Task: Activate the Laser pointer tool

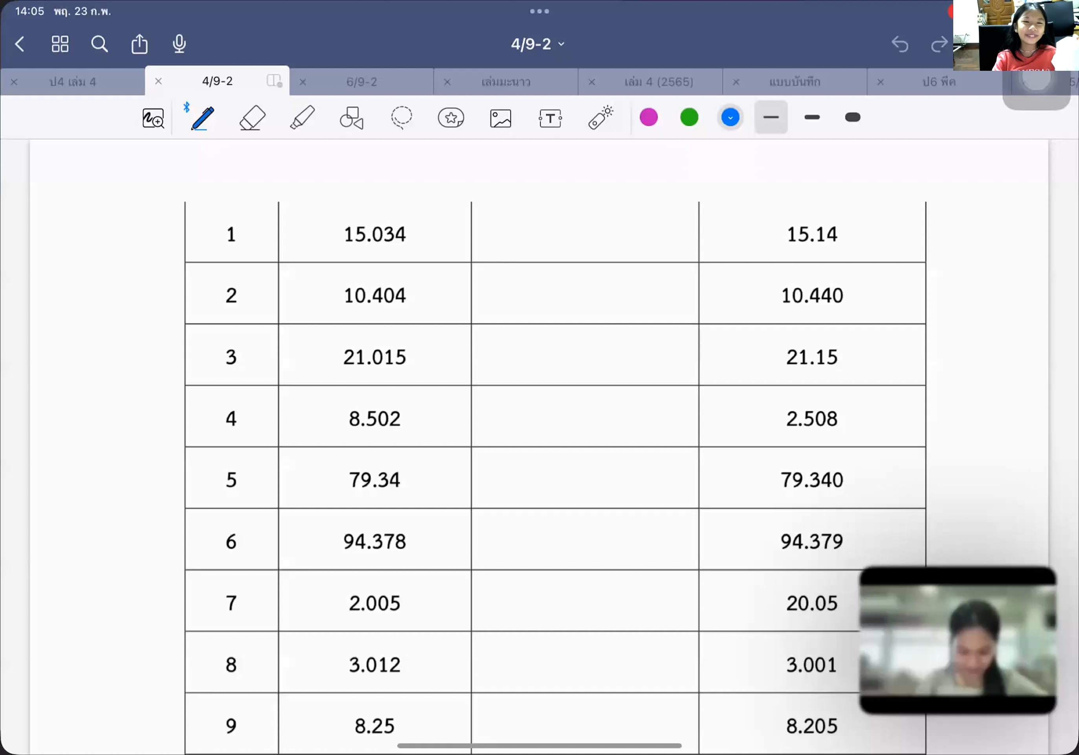Action: pyautogui.click(x=600, y=118)
